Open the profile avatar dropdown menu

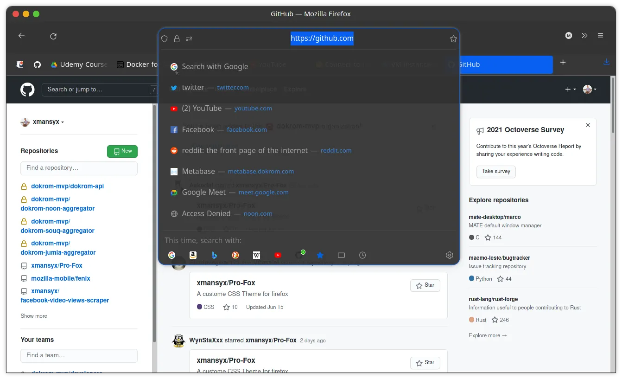click(589, 89)
